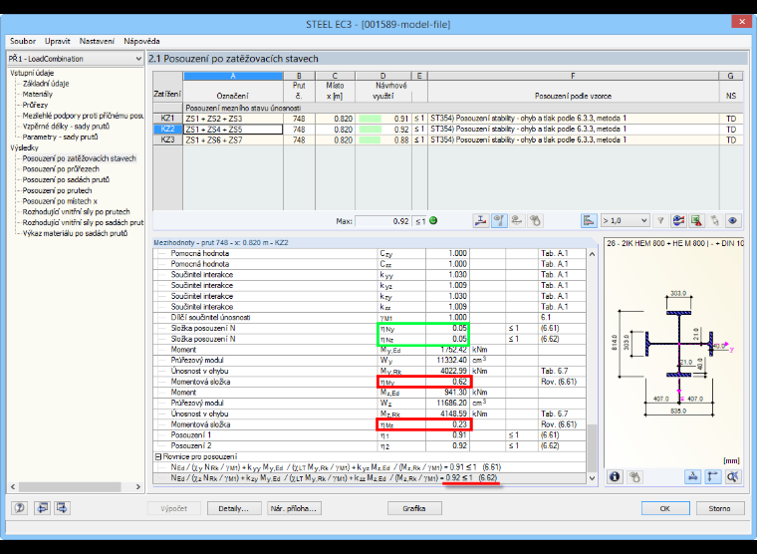Click the third results filter icon below table
This screenshot has width=757, height=554.
(x=517, y=221)
